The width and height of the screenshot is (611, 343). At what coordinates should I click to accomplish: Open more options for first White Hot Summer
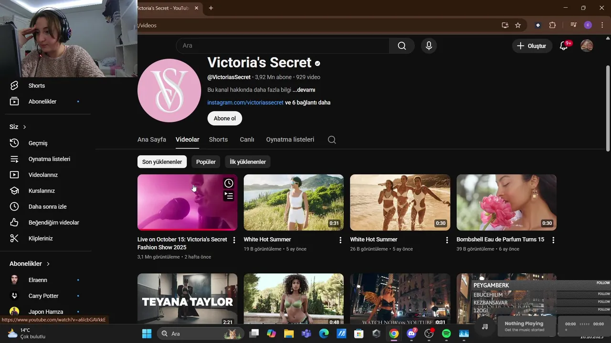(x=340, y=240)
